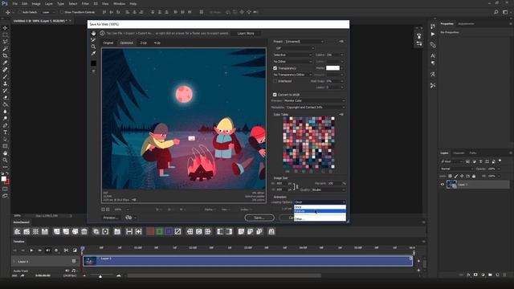Open the Metadata Copyright and Contact Info dropdown
Viewport: 514px width, 289px height.
pyautogui.click(x=316, y=107)
